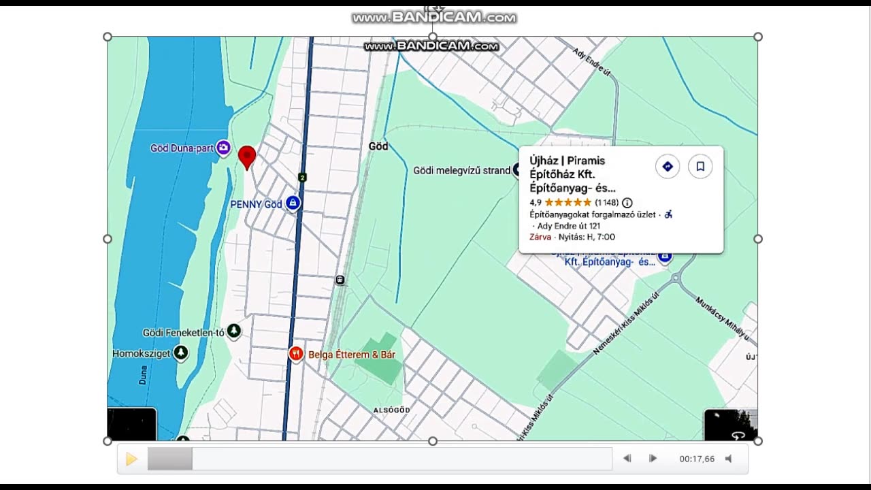
Task: Click the gray playback progress thumb
Action: pos(170,459)
